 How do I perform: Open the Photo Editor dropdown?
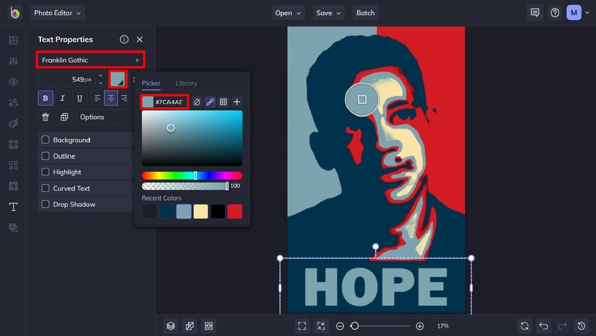coord(58,13)
